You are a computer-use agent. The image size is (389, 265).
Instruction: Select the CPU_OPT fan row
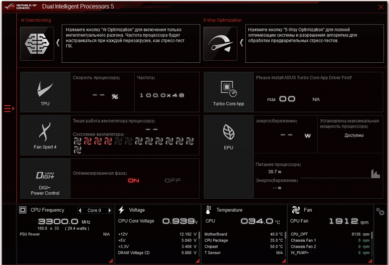[330, 234]
